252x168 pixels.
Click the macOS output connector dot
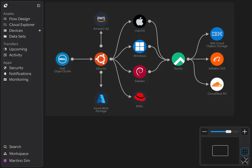point(150,21)
